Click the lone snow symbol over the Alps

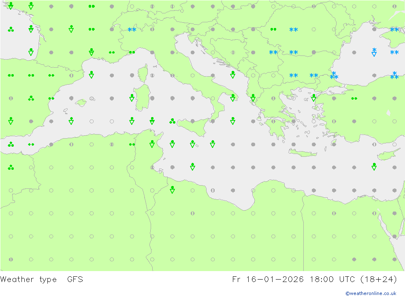point(132,30)
